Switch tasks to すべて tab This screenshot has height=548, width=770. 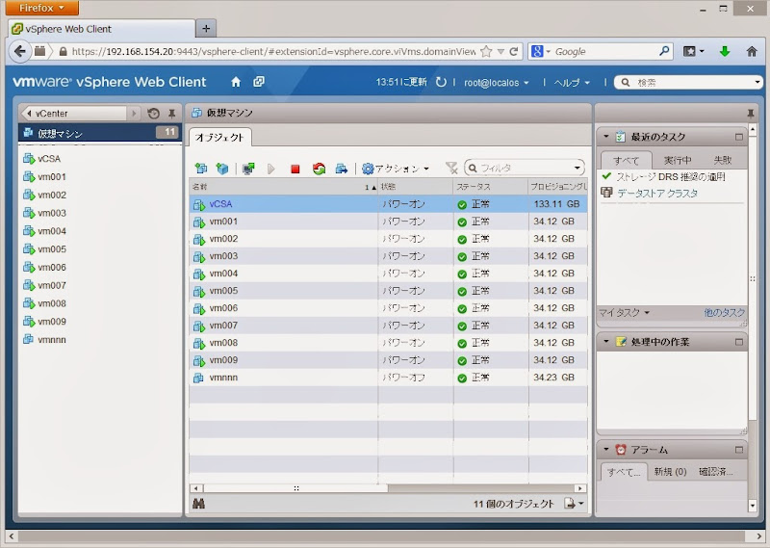pyautogui.click(x=627, y=160)
